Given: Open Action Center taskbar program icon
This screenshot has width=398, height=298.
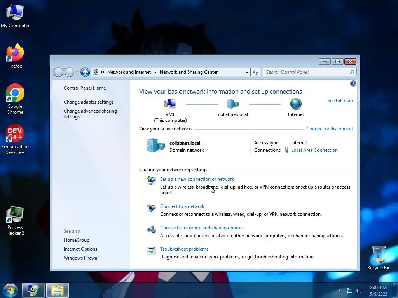Looking at the screenshot, I should point(33,290).
